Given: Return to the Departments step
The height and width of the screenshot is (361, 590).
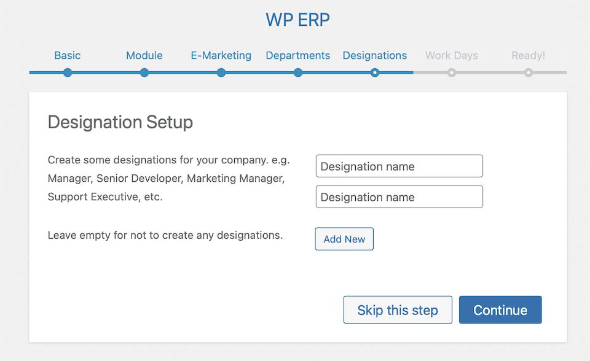Looking at the screenshot, I should point(297,55).
